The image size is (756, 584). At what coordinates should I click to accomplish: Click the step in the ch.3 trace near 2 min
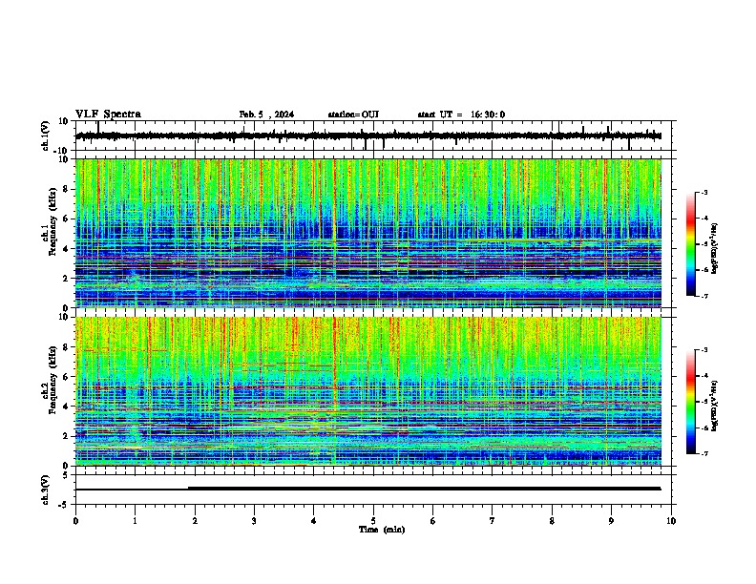tap(188, 489)
